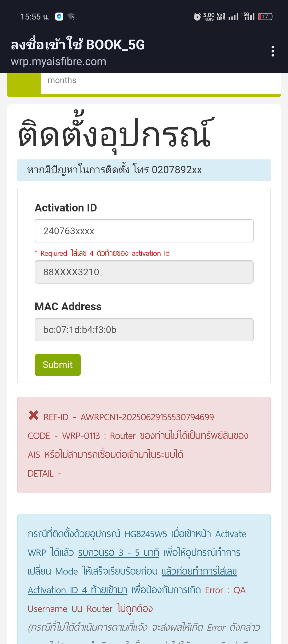
Task: Open the underlined 'รบกวนรอ 3 - 5 นาที' text
Action: [118, 552]
